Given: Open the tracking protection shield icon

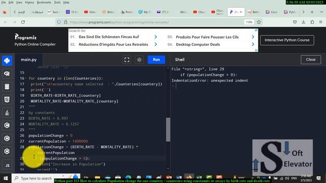Looking at the screenshot, I should coord(59,22).
